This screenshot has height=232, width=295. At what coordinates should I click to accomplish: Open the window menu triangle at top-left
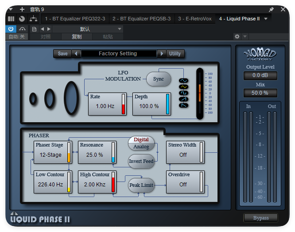pos(11,9)
